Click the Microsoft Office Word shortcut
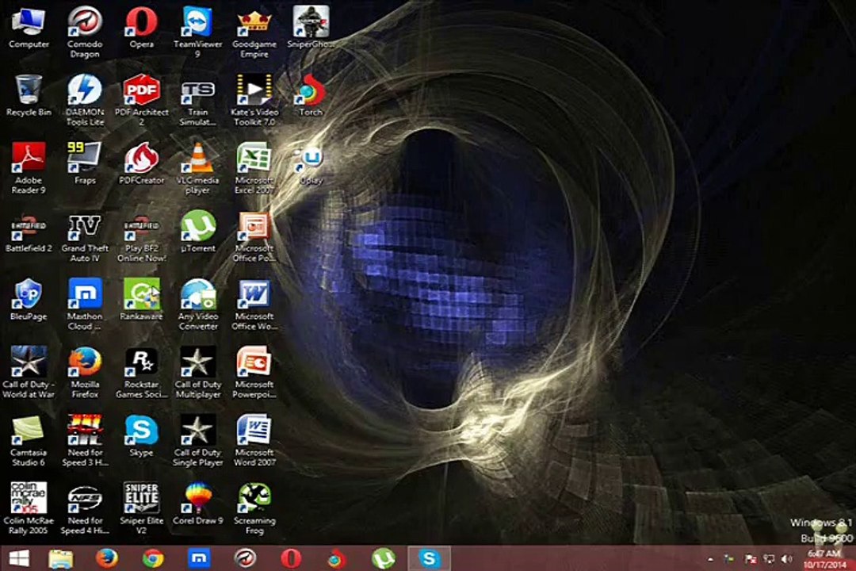 click(254, 305)
